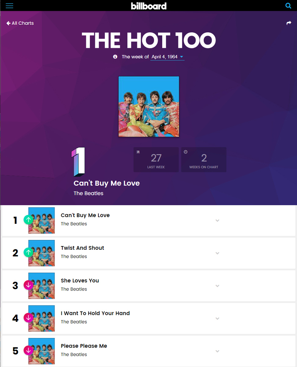Click the Twist And Shout song title
Screen dimensions: 297x367
pos(82,248)
